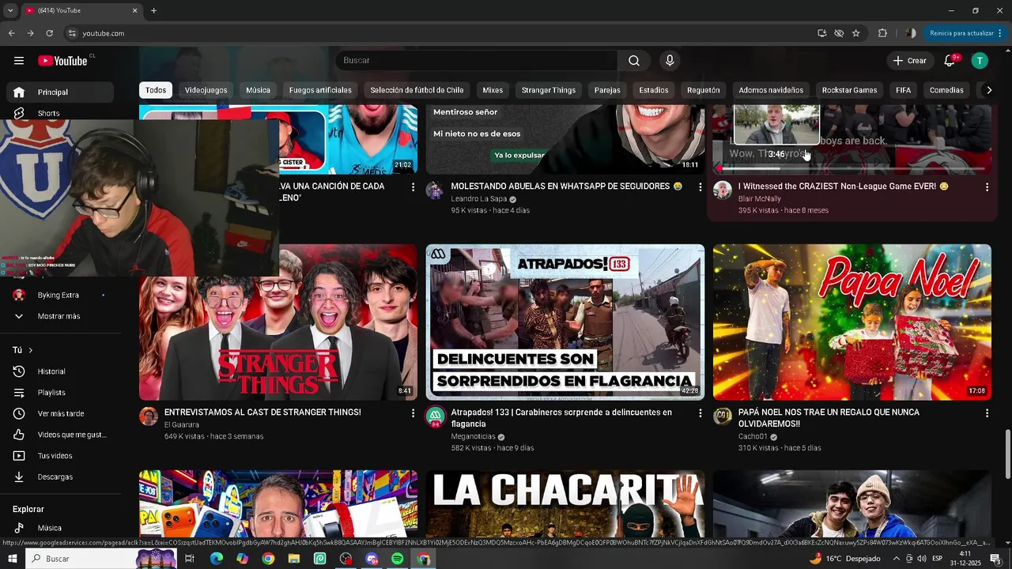Select the Fuegos artificiales chip
The height and width of the screenshot is (569, 1012).
pyautogui.click(x=320, y=90)
